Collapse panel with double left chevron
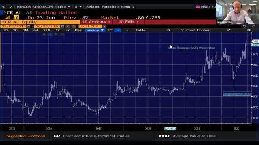This screenshot has width=259, height=145. pos(169,30)
